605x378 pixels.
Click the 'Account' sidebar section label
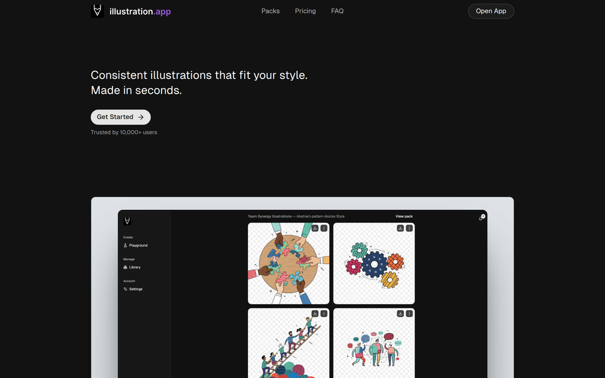129,281
